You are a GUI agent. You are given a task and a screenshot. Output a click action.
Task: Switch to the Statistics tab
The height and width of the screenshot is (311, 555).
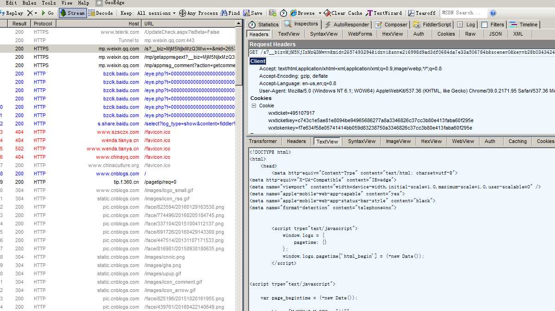(x=264, y=25)
